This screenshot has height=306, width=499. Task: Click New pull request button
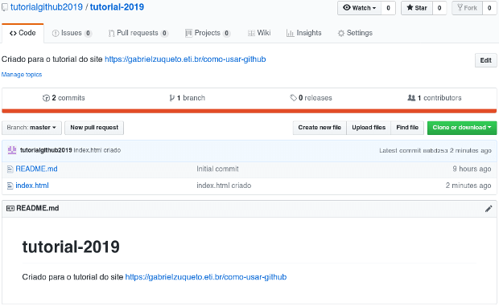(94, 128)
